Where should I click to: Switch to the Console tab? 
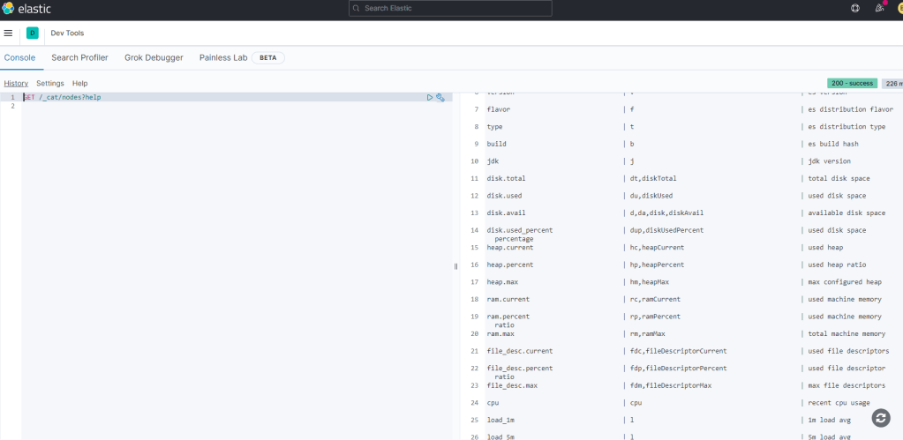tap(19, 57)
